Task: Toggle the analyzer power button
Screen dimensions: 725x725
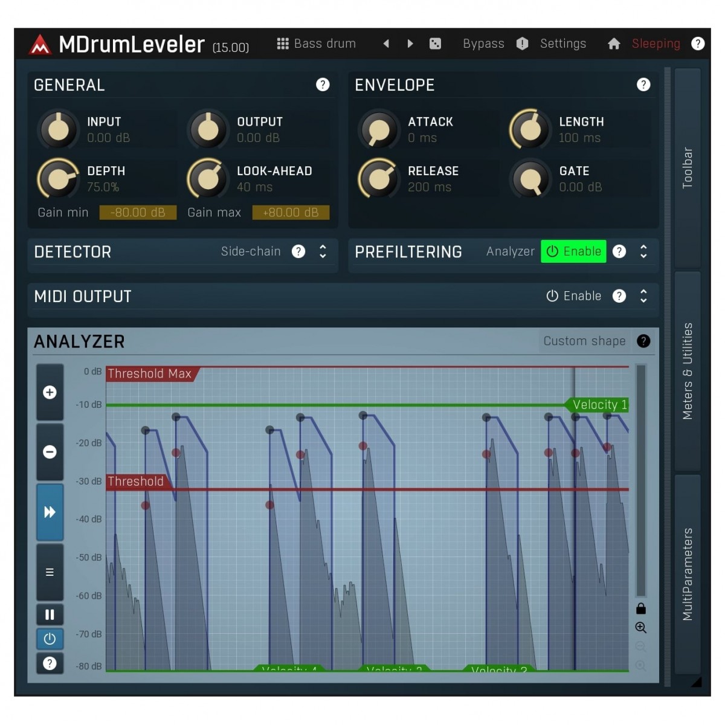Action: pos(50,639)
